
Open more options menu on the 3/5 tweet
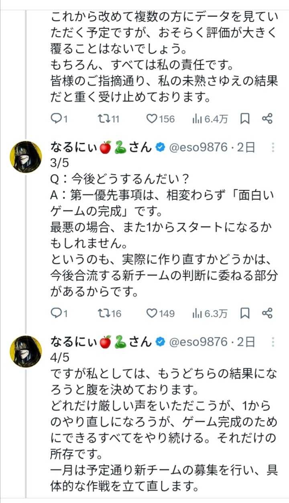tap(273, 148)
